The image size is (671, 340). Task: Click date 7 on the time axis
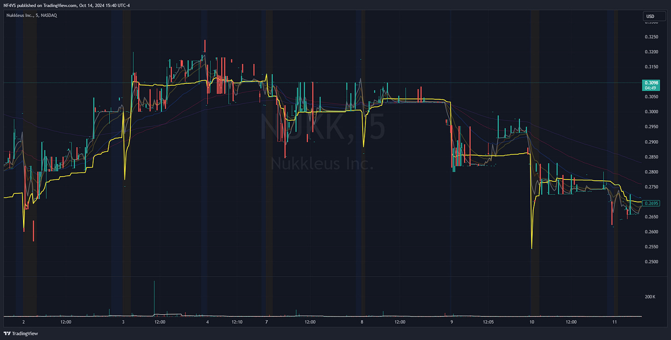coord(267,322)
